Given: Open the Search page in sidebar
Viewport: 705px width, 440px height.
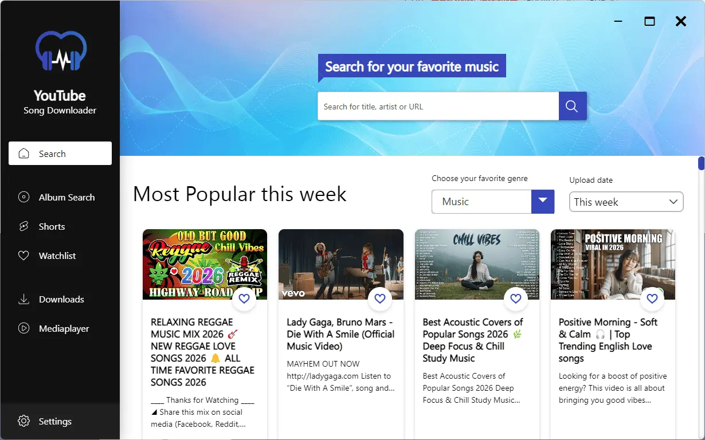Looking at the screenshot, I should [x=60, y=154].
